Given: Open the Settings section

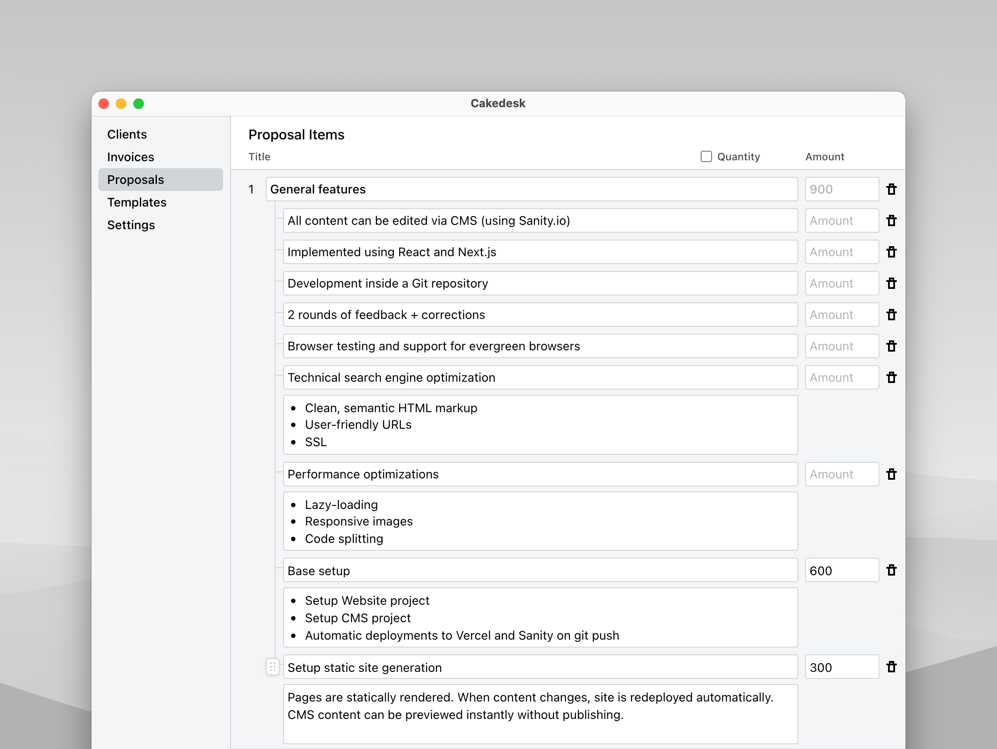Looking at the screenshot, I should pyautogui.click(x=131, y=224).
